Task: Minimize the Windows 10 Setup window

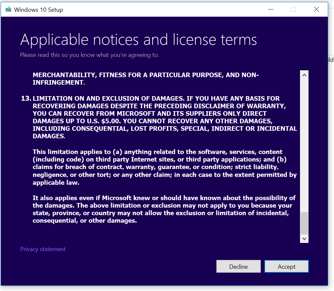Action: point(270,9)
